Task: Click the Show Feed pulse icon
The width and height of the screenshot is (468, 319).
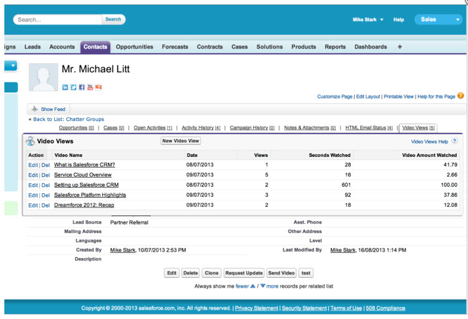Action: [x=35, y=109]
